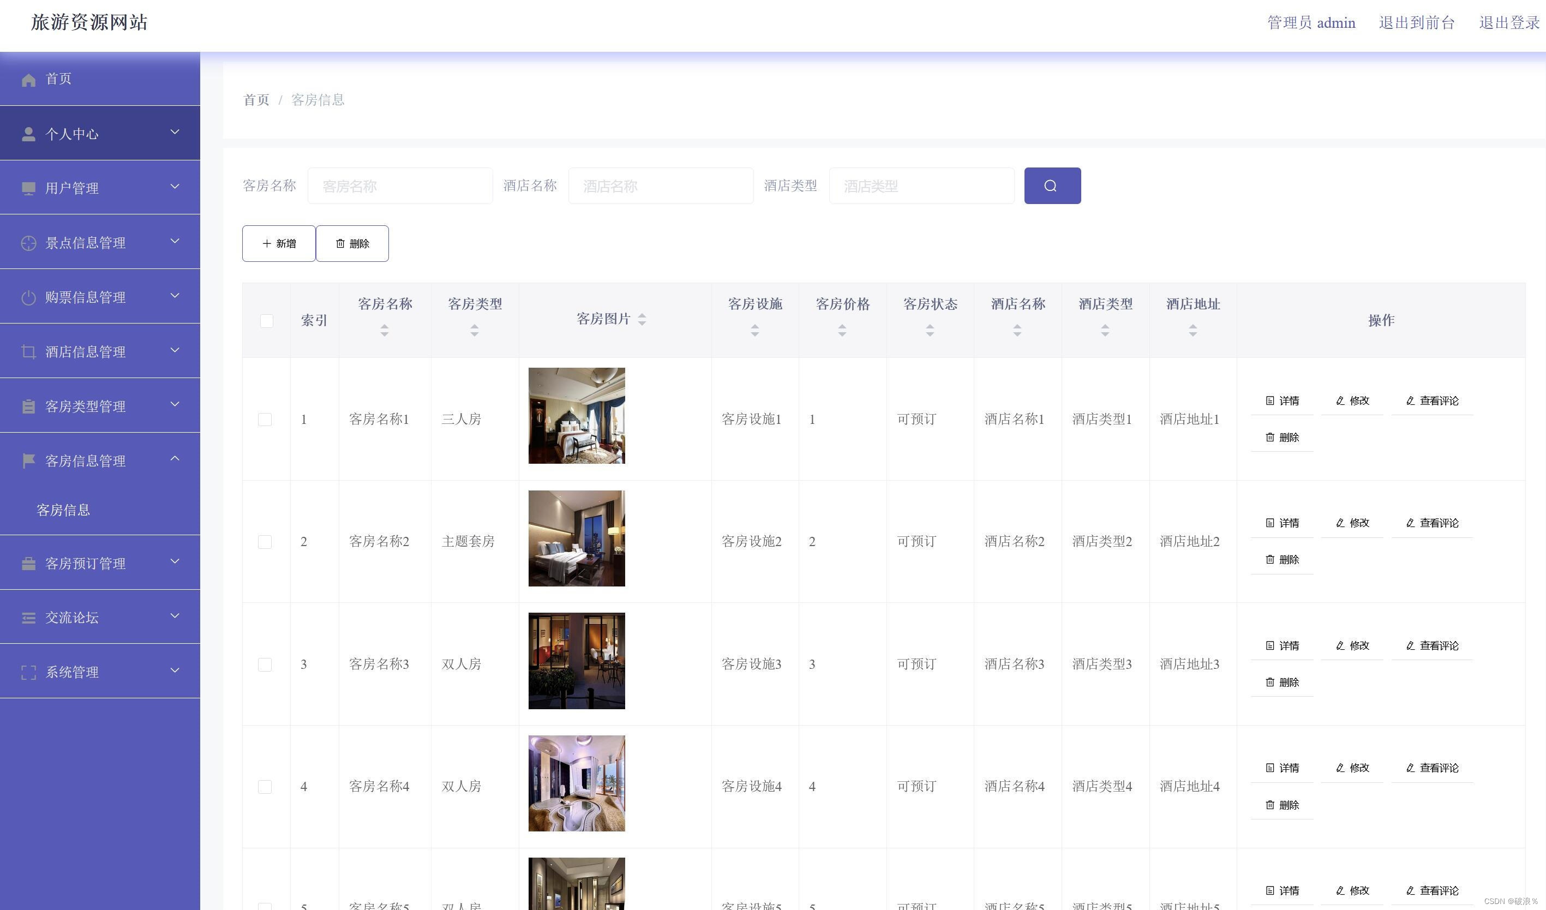Click 删除 for 客房名称2 row
This screenshot has width=1546, height=910.
pos(1282,560)
